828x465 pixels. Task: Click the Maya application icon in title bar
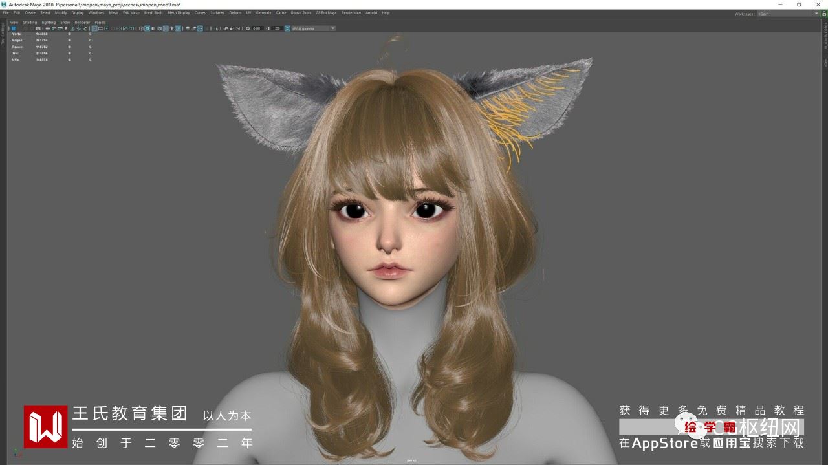[4, 4]
